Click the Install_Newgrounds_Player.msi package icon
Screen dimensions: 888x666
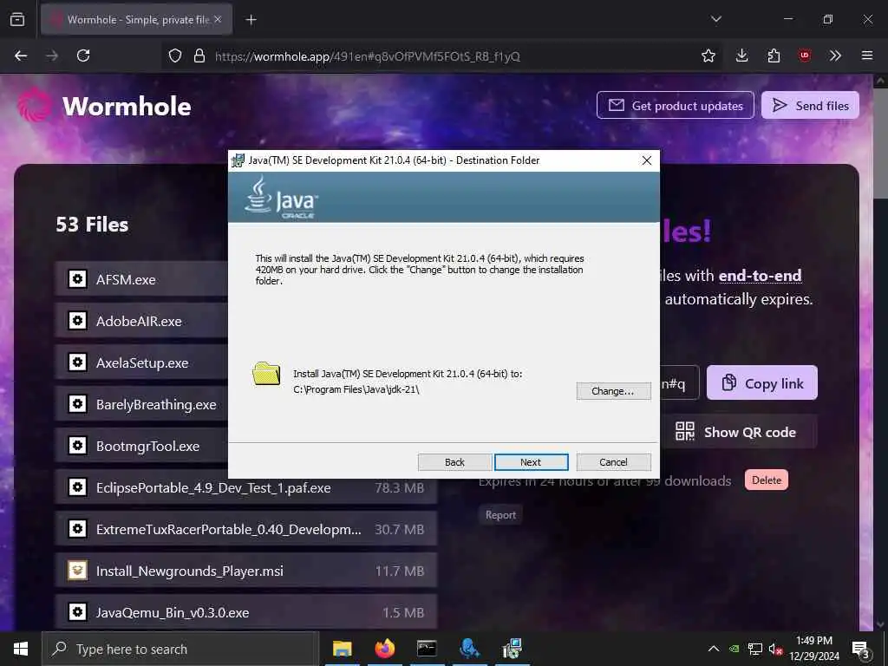pos(77,571)
